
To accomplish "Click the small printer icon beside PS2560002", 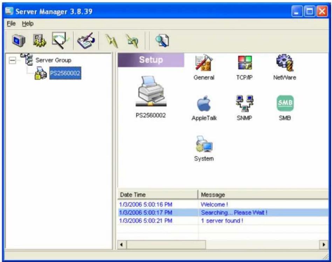I will point(41,73).
